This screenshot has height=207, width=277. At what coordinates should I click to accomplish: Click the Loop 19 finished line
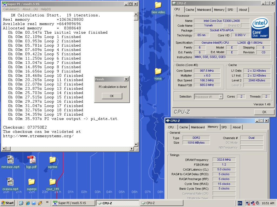pos(45,114)
